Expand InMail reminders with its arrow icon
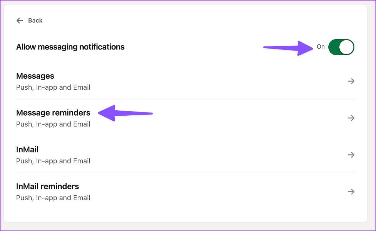Screen dimensions: 376x231 (x=351, y=192)
